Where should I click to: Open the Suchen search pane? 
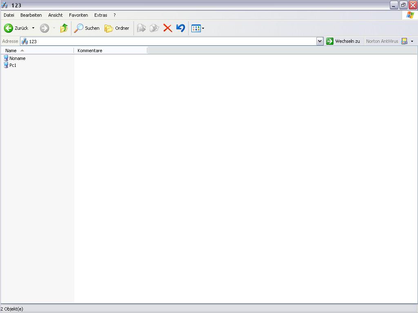click(x=87, y=28)
